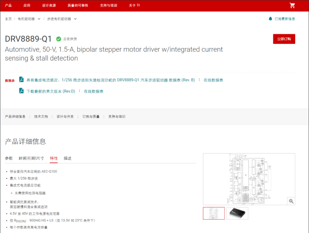
Task: Click the 每个桥都具有高电流容量 bullet
Action: (x=29, y=227)
